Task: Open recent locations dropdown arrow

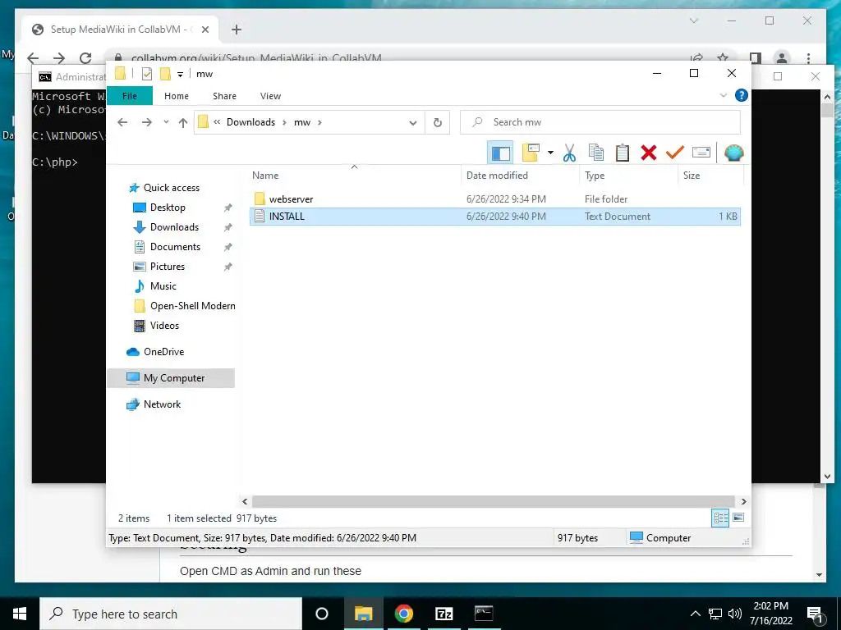Action: (166, 122)
